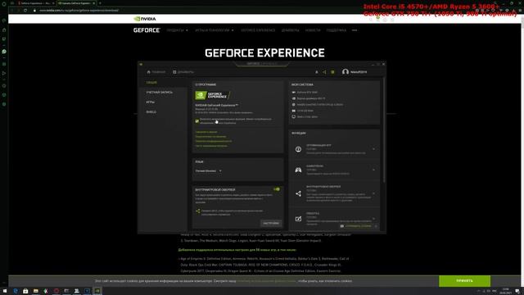
Task: Open the Opera red icon in taskbar
Action: click(56, 291)
